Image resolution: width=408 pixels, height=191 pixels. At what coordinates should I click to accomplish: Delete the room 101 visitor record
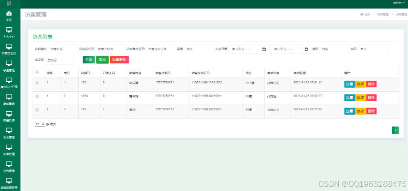371,111
